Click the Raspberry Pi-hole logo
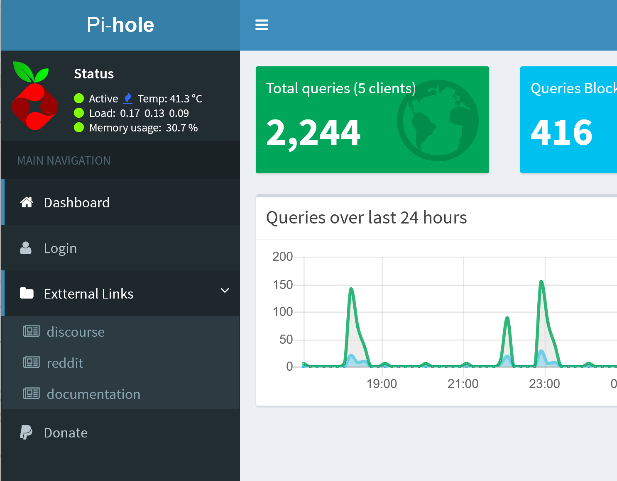 coord(36,96)
